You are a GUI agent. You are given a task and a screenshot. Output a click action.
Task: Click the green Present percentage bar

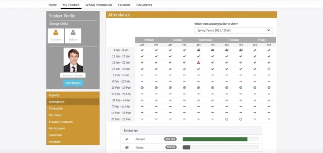[215, 139]
